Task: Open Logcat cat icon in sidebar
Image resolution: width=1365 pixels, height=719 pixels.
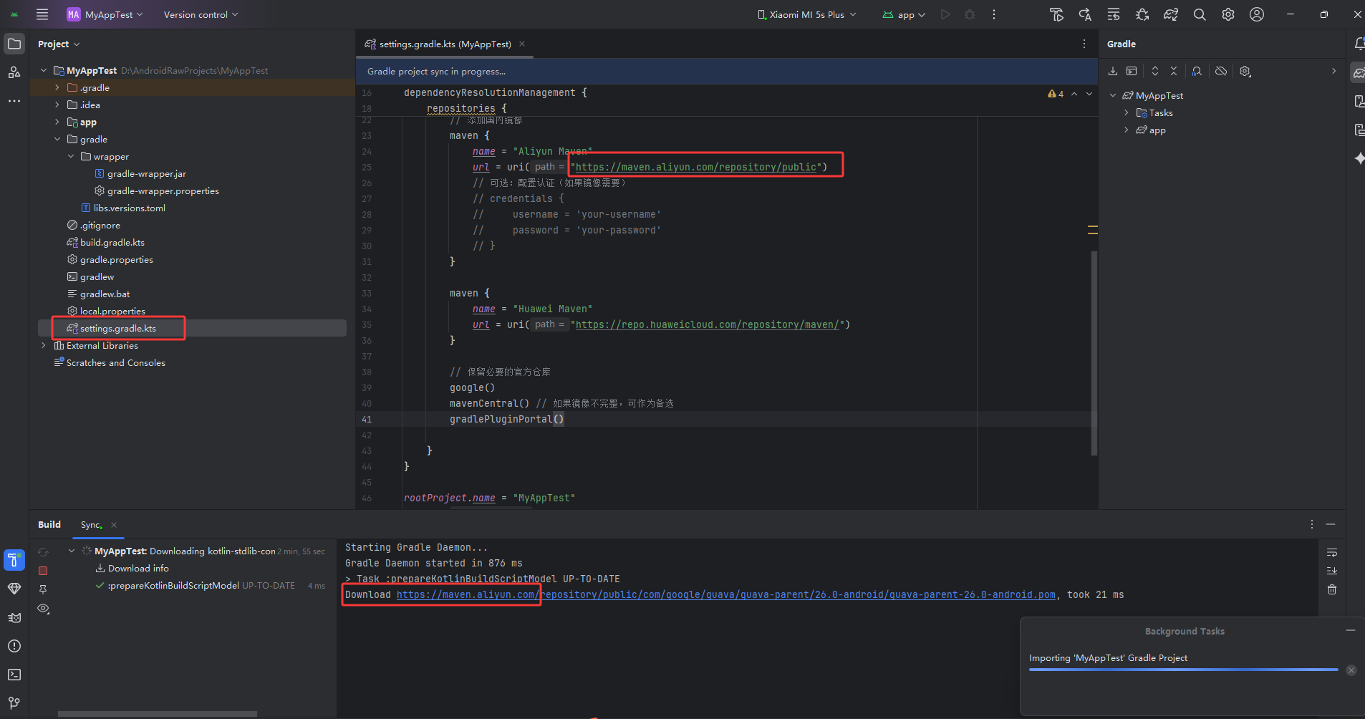Action: coord(14,617)
